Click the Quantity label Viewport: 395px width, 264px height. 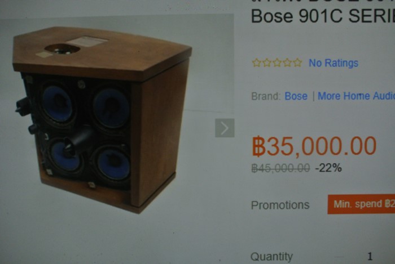(x=271, y=257)
